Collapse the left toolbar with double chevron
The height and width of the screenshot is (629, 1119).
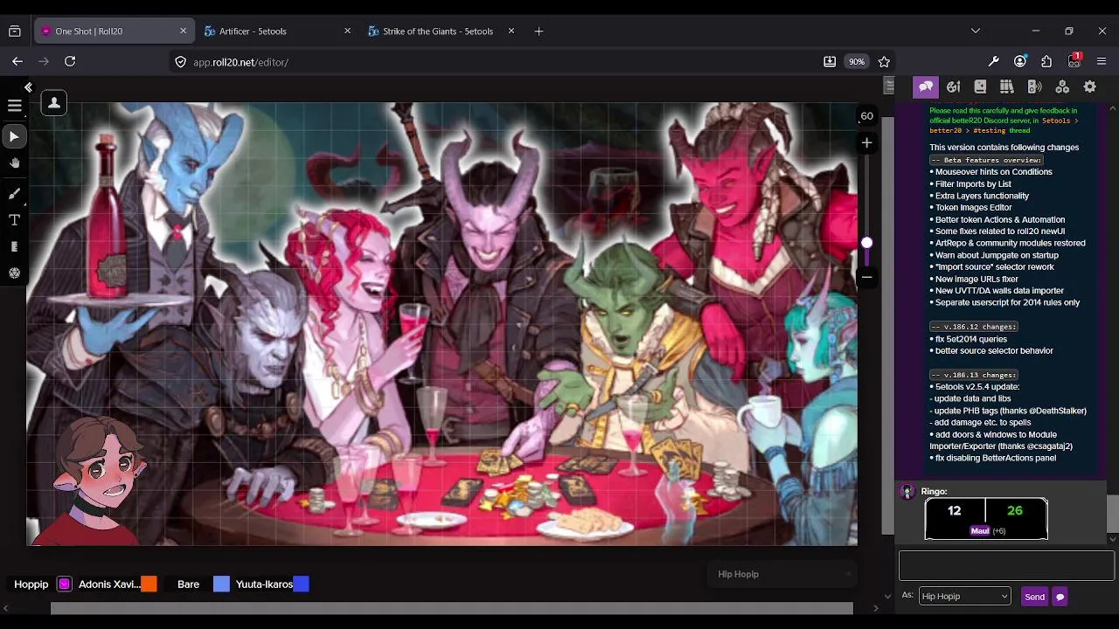28,87
